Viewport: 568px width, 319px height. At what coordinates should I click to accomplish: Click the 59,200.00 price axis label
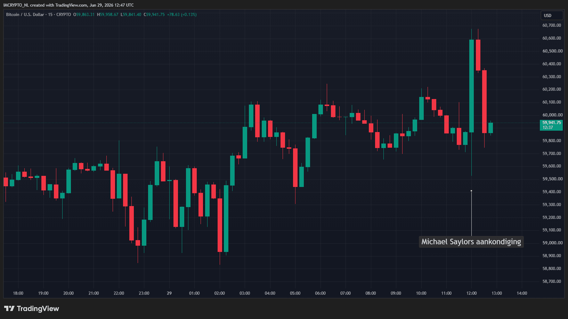[x=552, y=218]
